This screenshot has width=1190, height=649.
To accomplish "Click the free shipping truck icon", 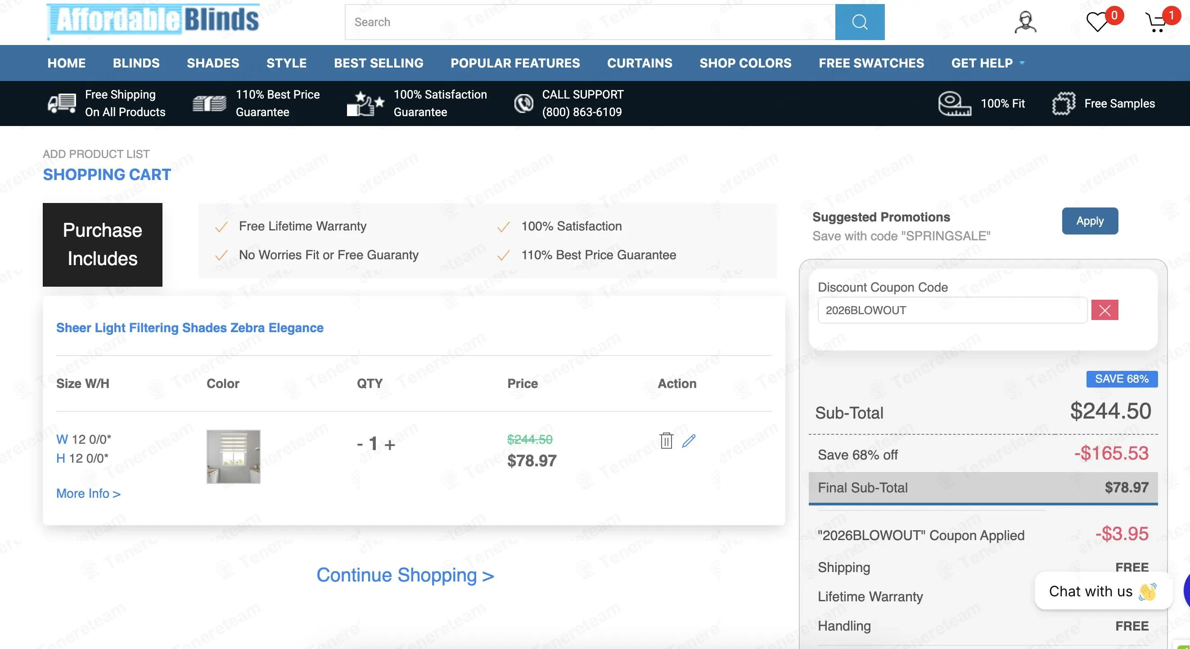I will [62, 104].
